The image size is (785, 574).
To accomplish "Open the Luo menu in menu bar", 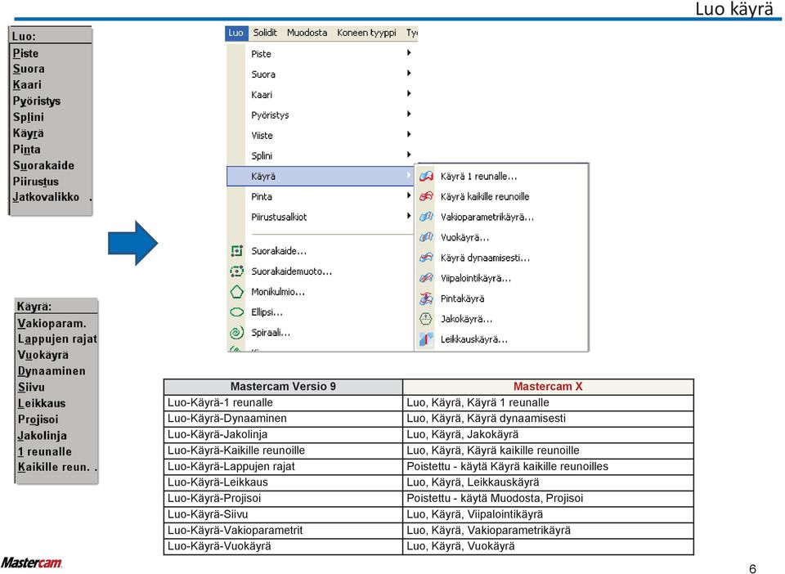I will pyautogui.click(x=235, y=33).
